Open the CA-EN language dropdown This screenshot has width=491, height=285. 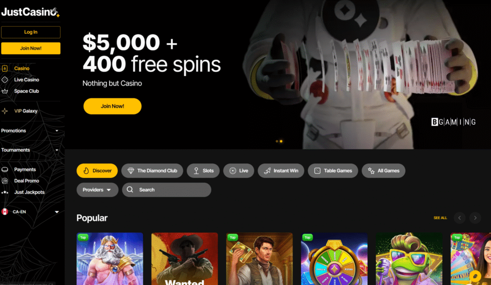30,212
